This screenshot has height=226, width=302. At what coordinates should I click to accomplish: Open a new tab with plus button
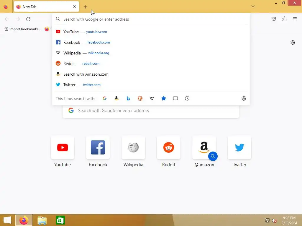coord(85,7)
